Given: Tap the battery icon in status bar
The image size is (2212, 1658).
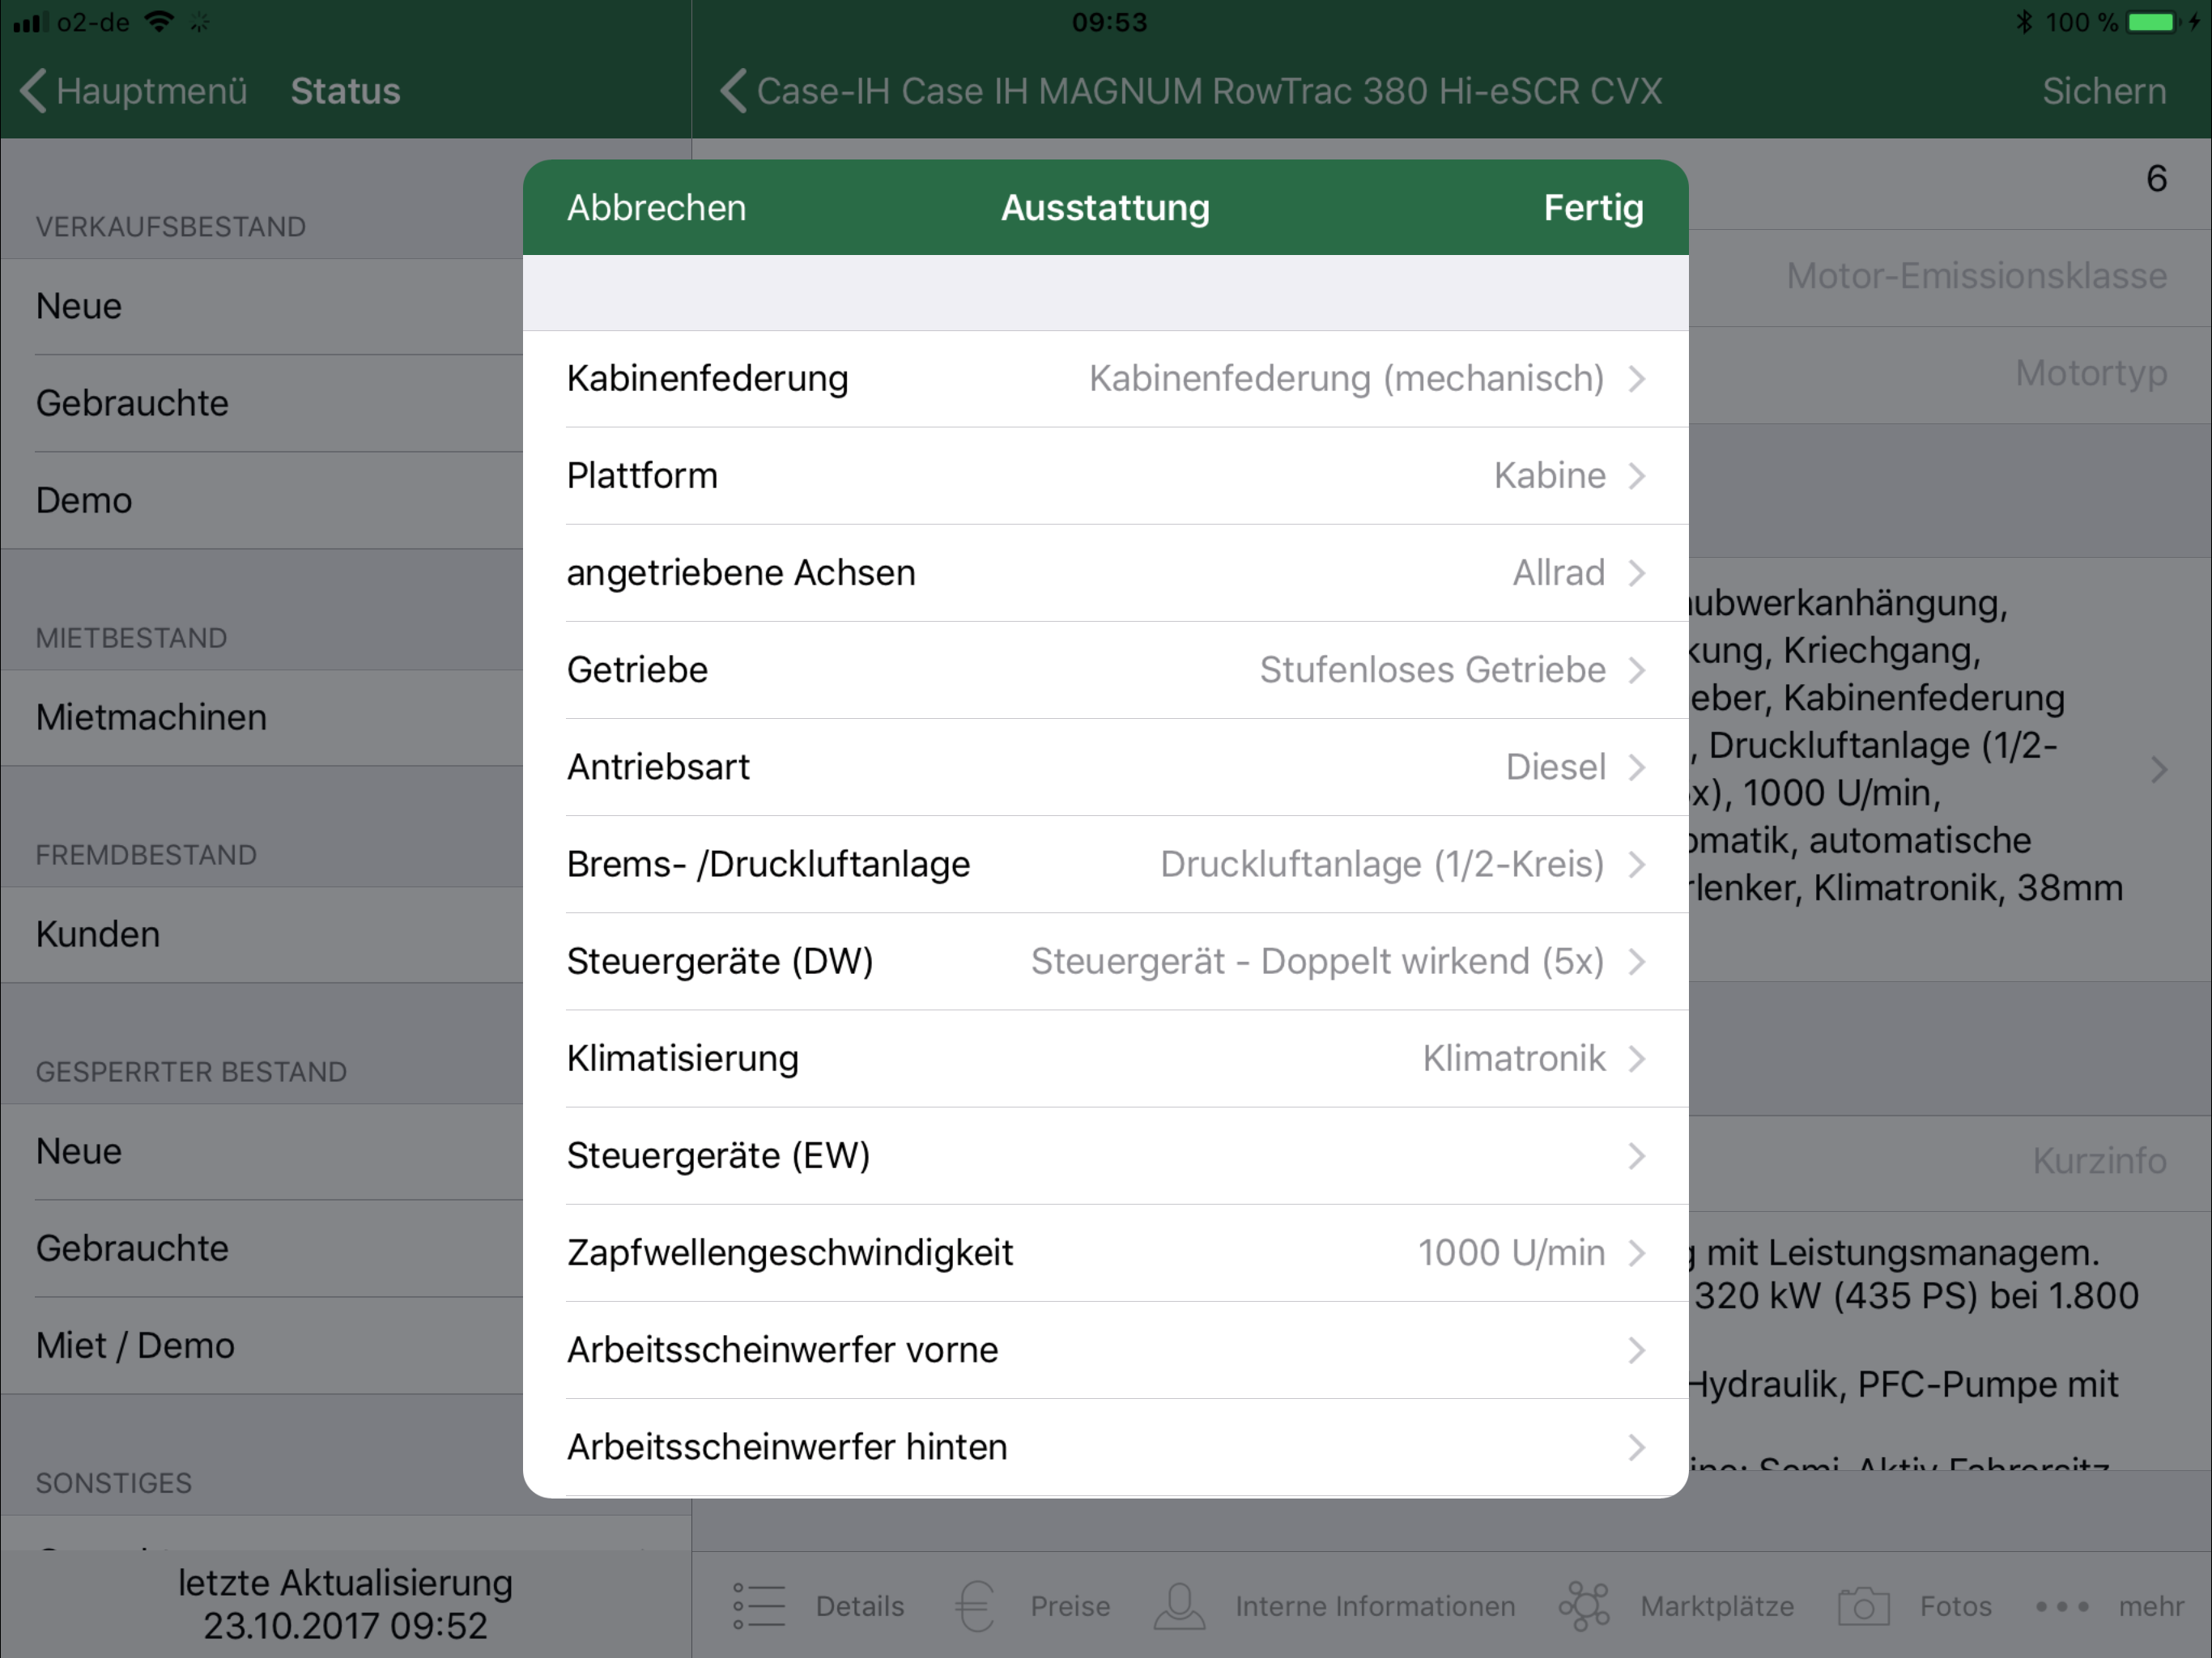Looking at the screenshot, I should tap(2152, 22).
